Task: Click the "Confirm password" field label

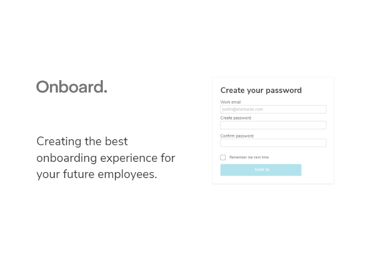Action: tap(237, 136)
